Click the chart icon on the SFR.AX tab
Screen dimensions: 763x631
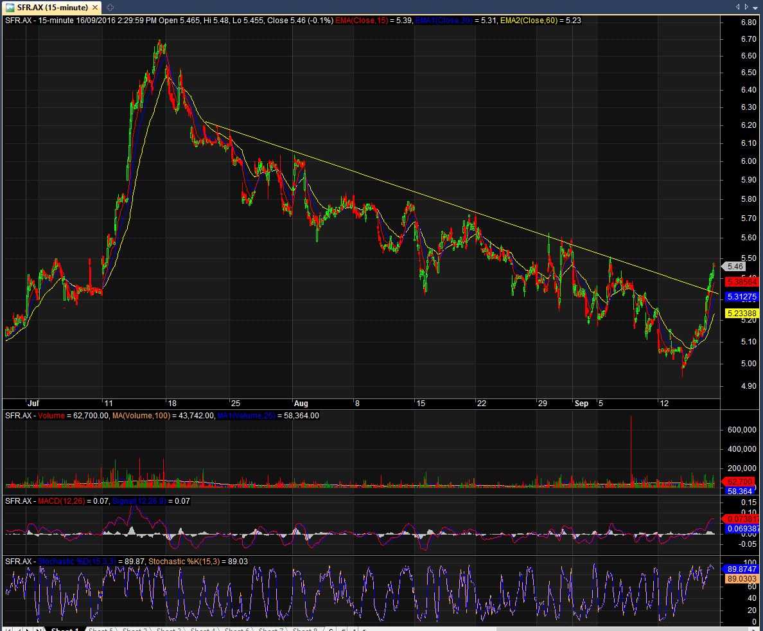[10, 7]
